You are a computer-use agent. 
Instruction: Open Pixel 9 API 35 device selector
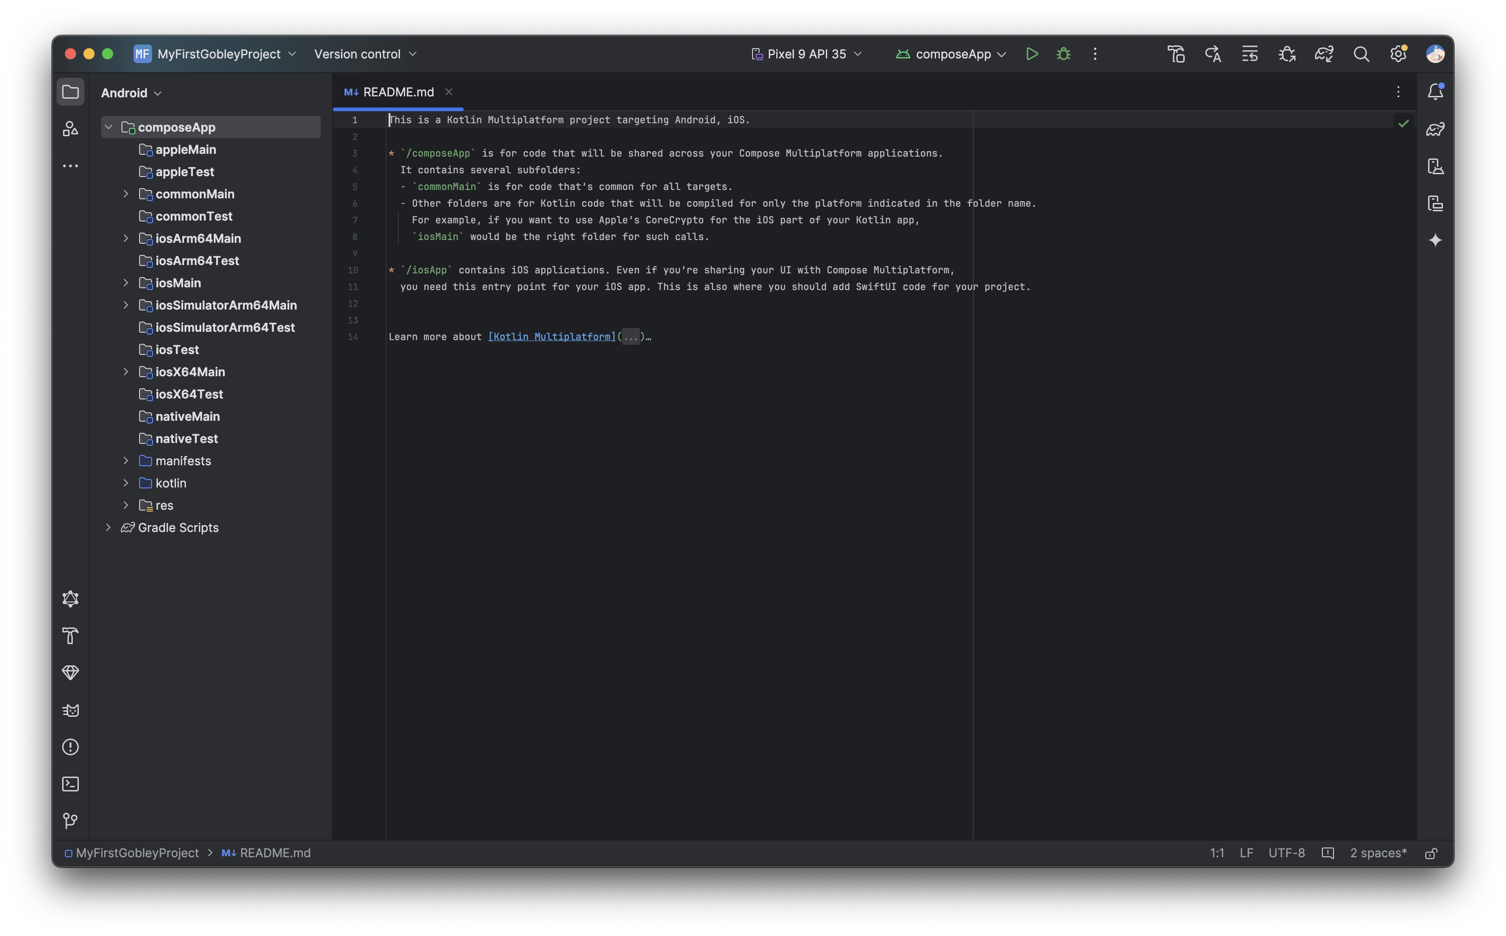[807, 54]
